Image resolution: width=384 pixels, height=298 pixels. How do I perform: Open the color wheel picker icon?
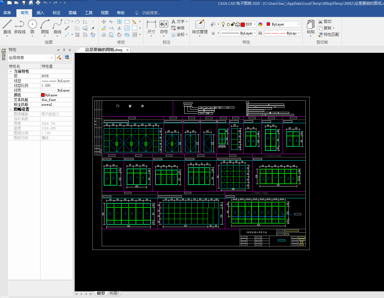(260, 24)
